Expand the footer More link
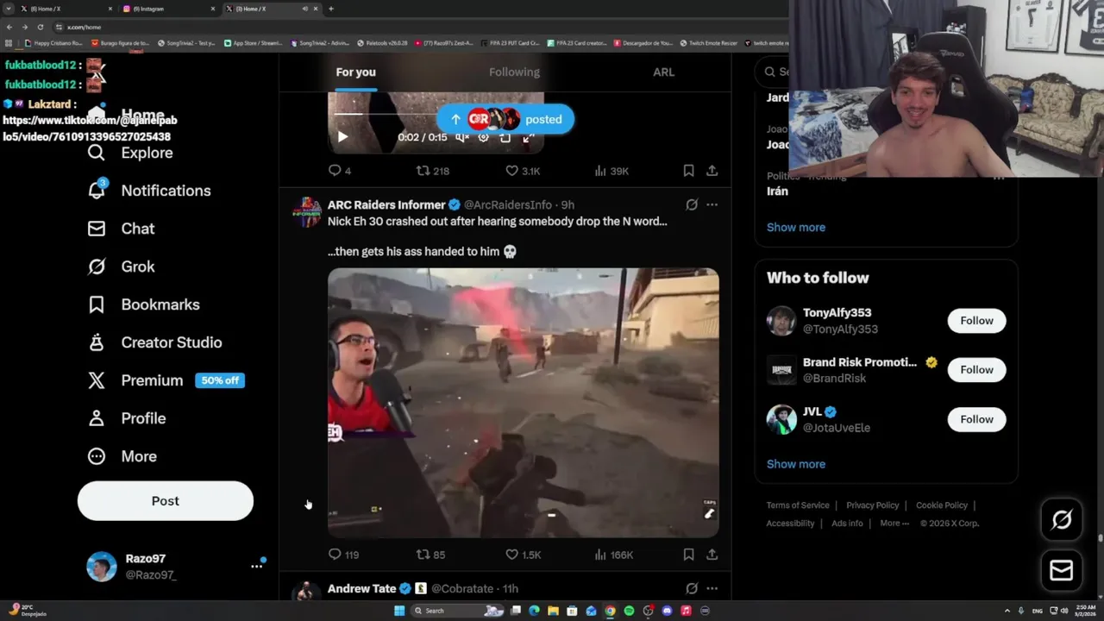The height and width of the screenshot is (621, 1104). tap(894, 523)
